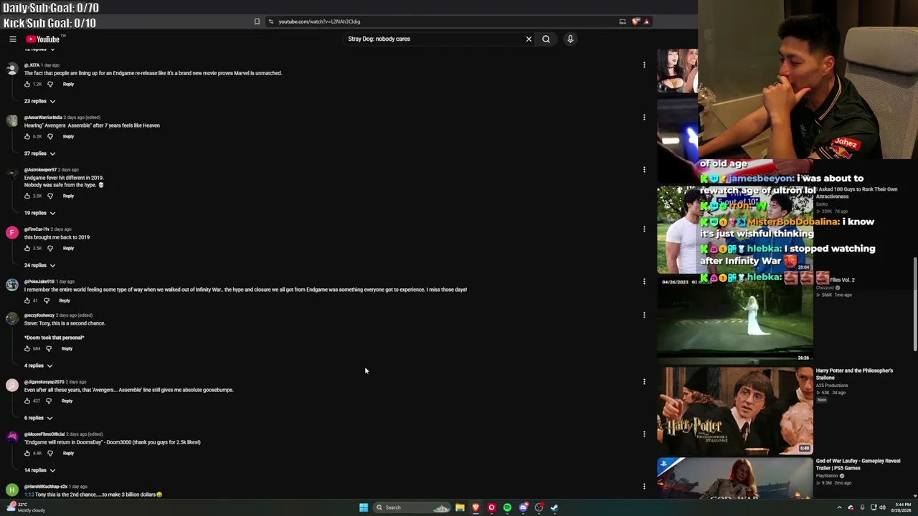This screenshot has height=516, width=918.
Task: Open three-dot menu for @FireCar-i1v comment
Action: [x=644, y=229]
